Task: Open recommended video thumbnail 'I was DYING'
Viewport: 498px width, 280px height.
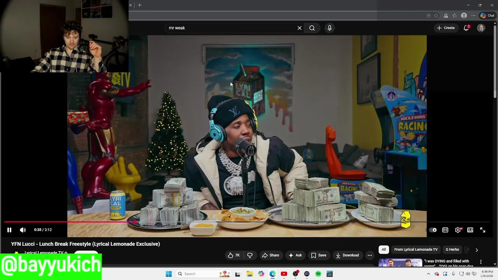Action: pos(400,263)
